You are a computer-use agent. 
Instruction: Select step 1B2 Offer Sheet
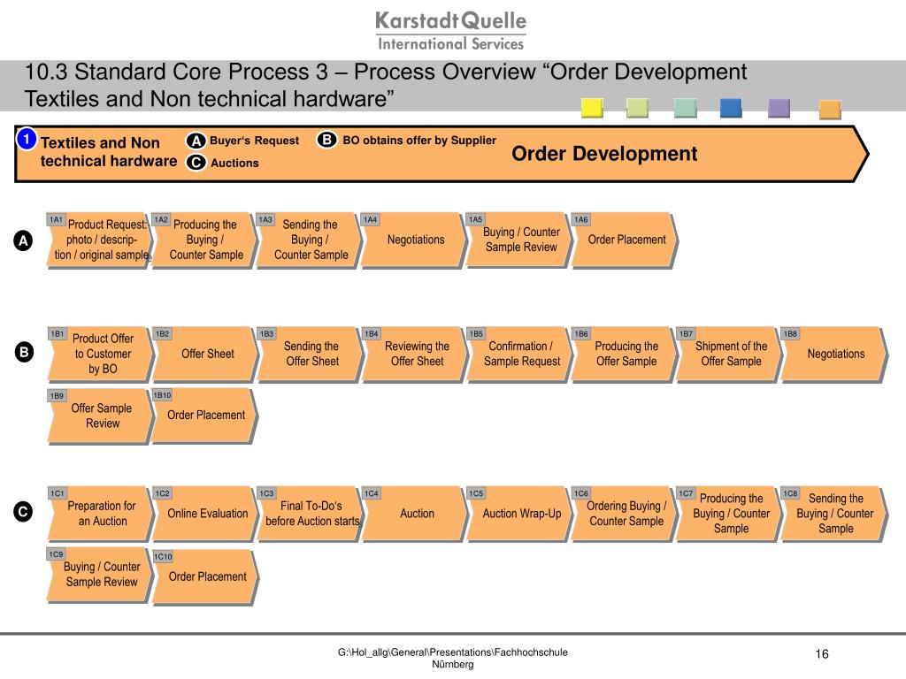pos(205,354)
